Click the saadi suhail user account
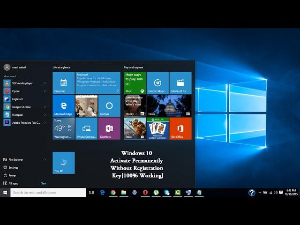Image resolution: width=300 pixels, height=225 pixels. point(15,67)
